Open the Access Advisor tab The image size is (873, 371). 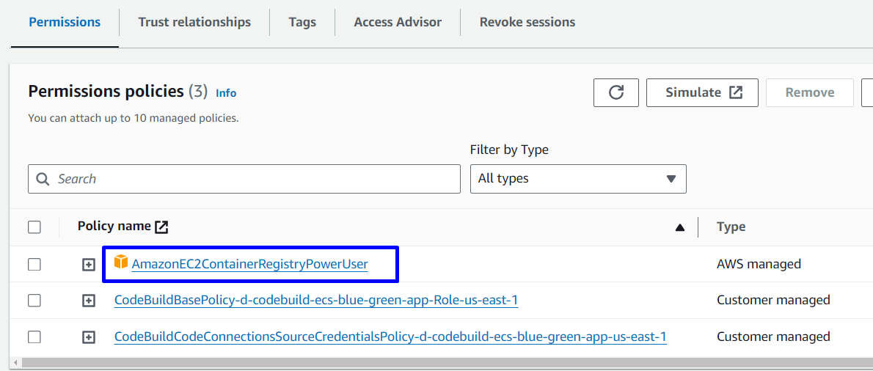[x=398, y=22]
